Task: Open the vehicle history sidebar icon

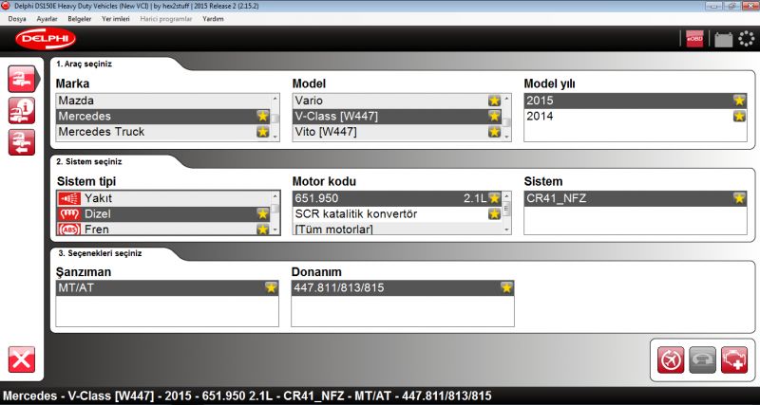Action: 22,142
